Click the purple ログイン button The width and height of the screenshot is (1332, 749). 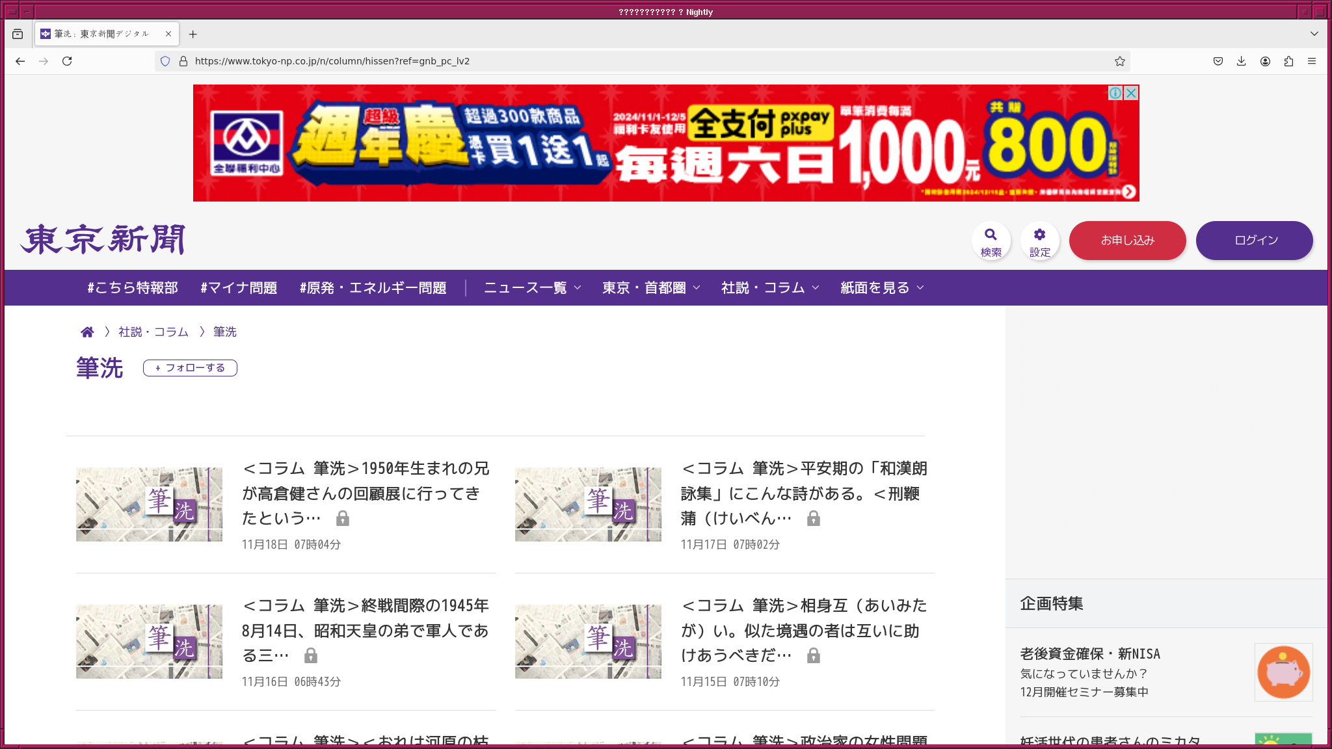coord(1254,241)
